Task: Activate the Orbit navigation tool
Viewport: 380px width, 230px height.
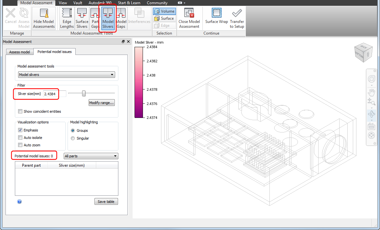Action: click(x=372, y=114)
